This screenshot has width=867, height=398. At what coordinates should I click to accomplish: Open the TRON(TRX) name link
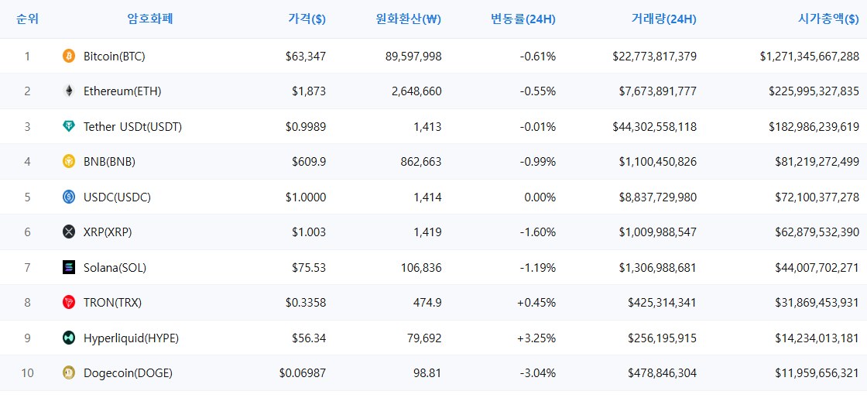pos(113,302)
